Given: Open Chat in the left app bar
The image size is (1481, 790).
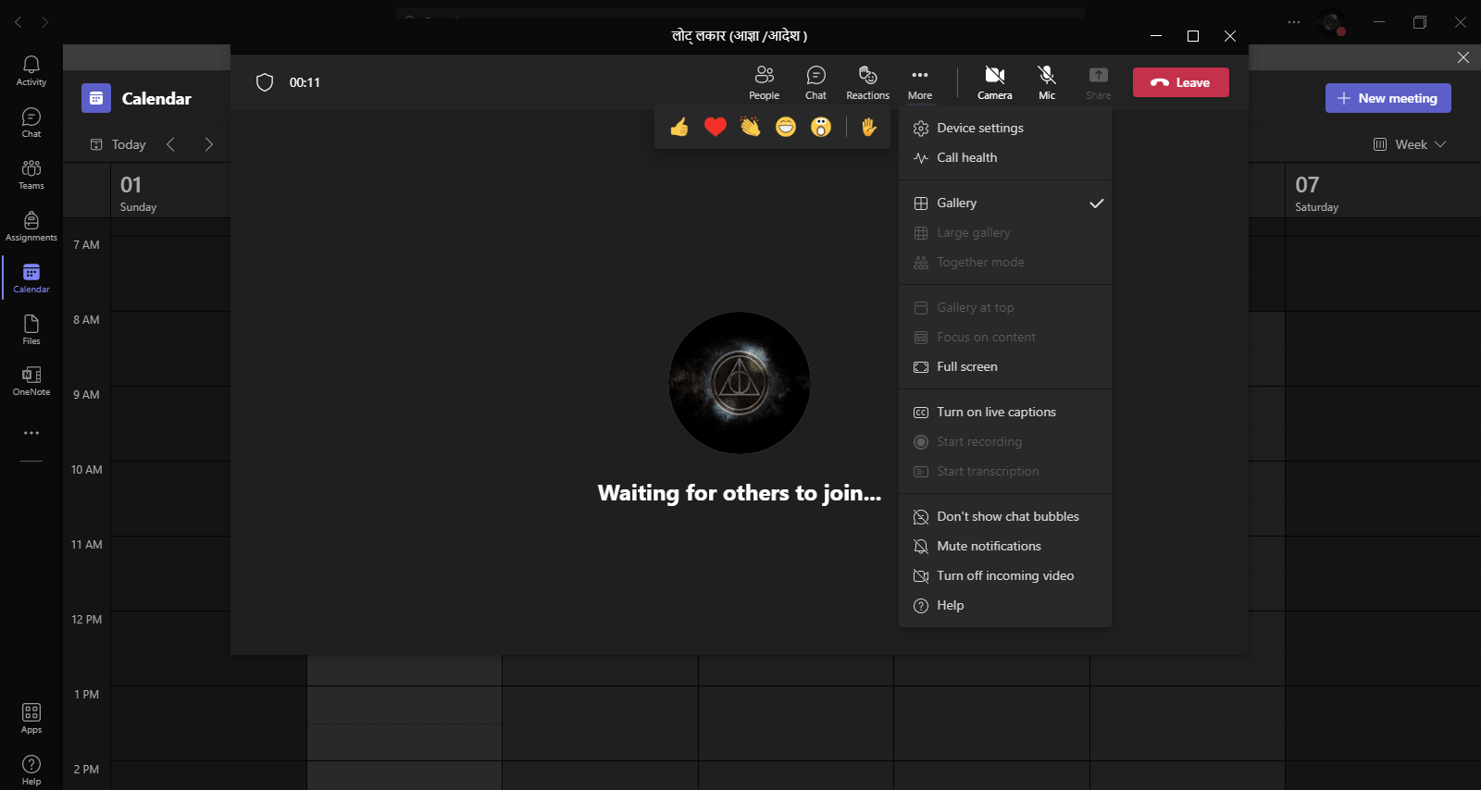Looking at the screenshot, I should 31,122.
